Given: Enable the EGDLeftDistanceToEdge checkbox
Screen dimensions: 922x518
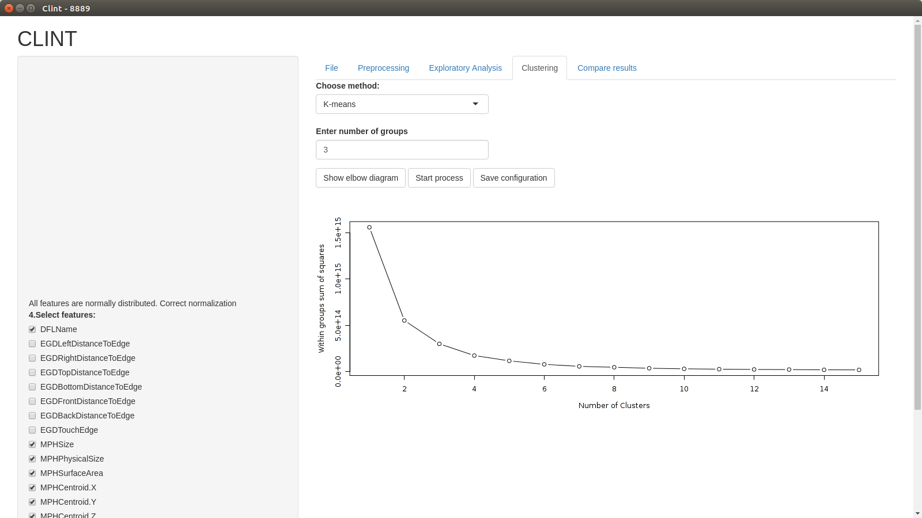Looking at the screenshot, I should (x=32, y=344).
